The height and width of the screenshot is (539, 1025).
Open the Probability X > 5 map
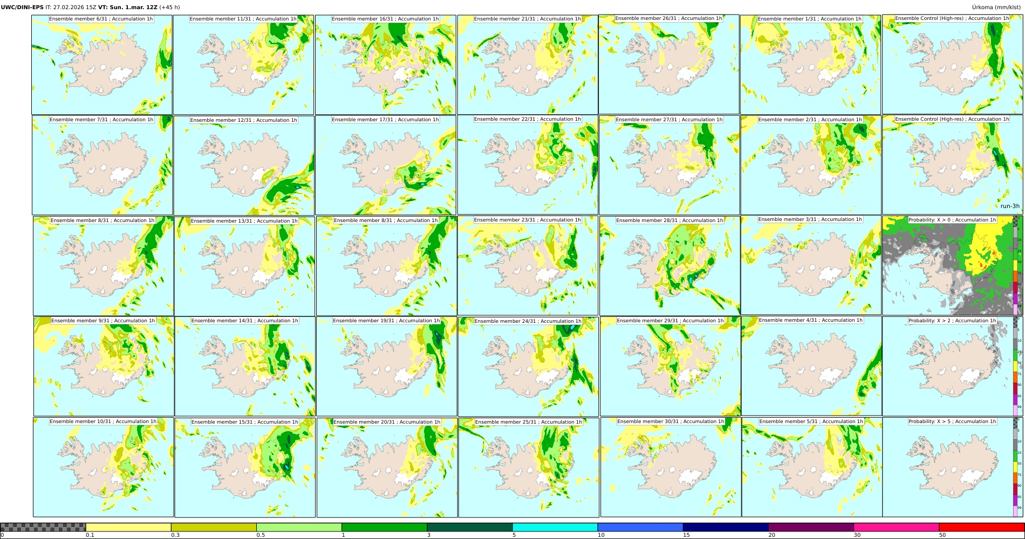pos(953,467)
